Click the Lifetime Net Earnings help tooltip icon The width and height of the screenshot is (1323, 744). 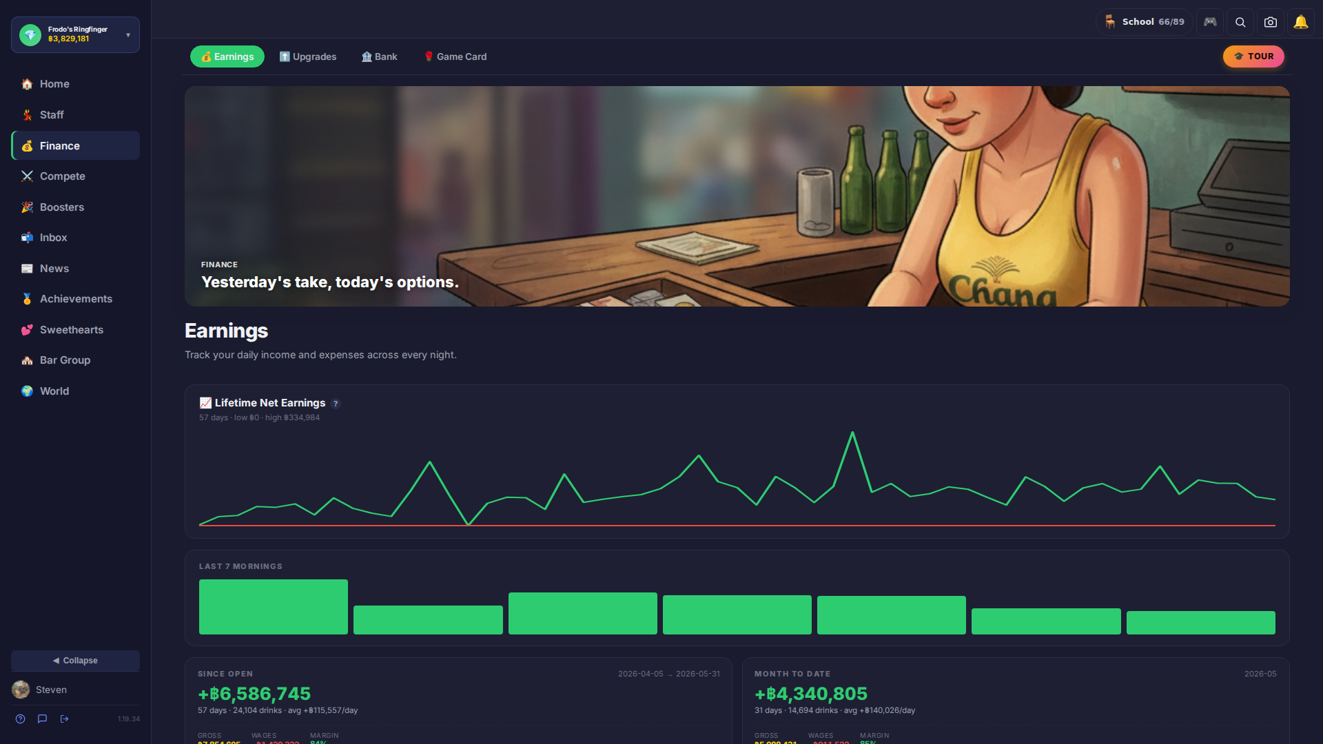tap(336, 404)
